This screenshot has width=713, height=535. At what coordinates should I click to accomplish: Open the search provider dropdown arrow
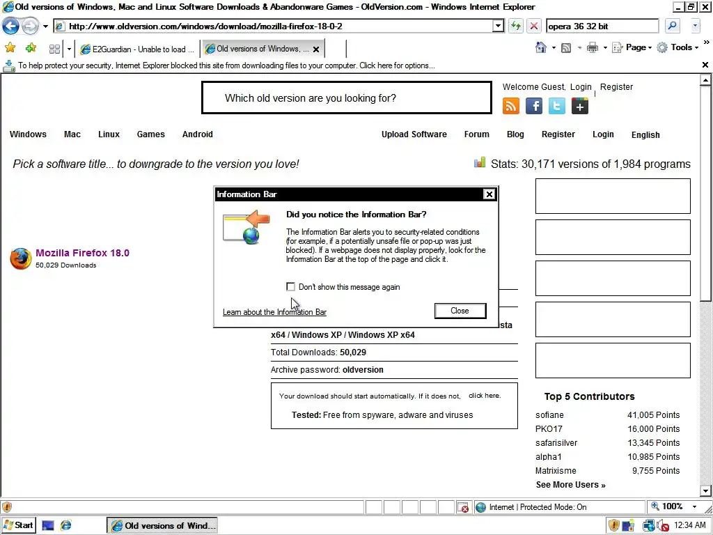coord(695,26)
